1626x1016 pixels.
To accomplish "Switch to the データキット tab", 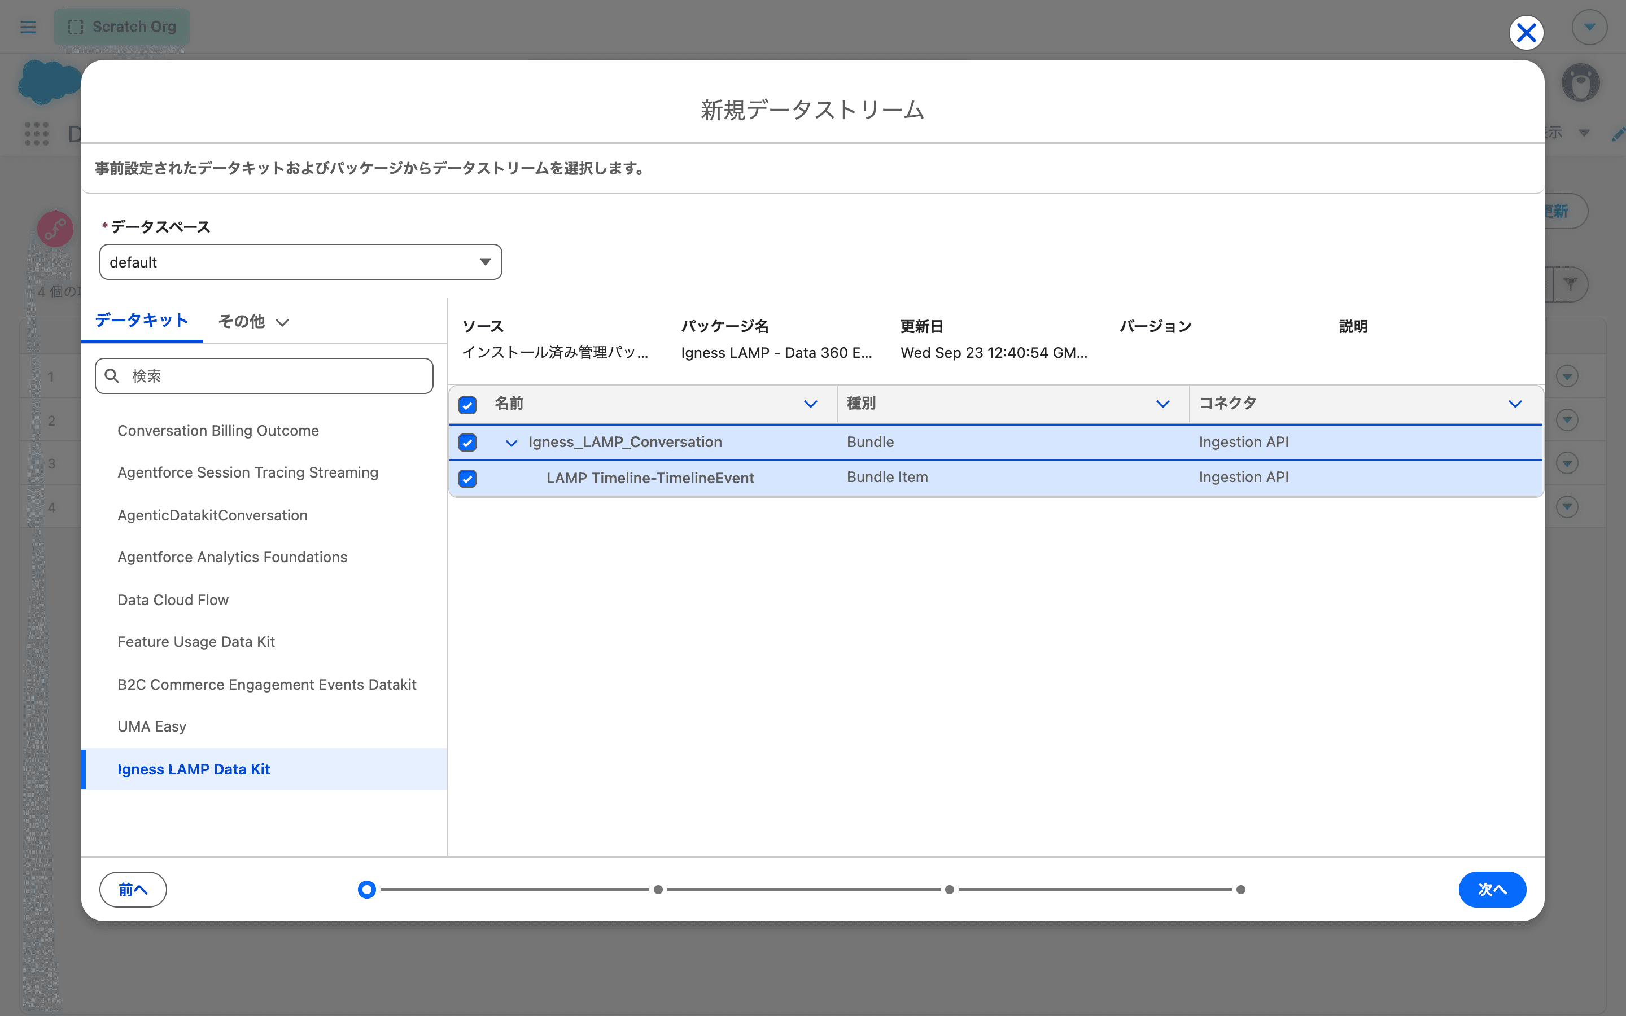I will point(142,321).
